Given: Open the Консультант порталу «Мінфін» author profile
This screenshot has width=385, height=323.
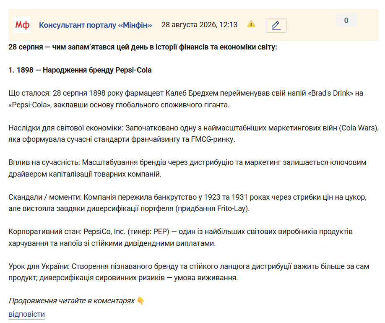Looking at the screenshot, I should (x=96, y=25).
